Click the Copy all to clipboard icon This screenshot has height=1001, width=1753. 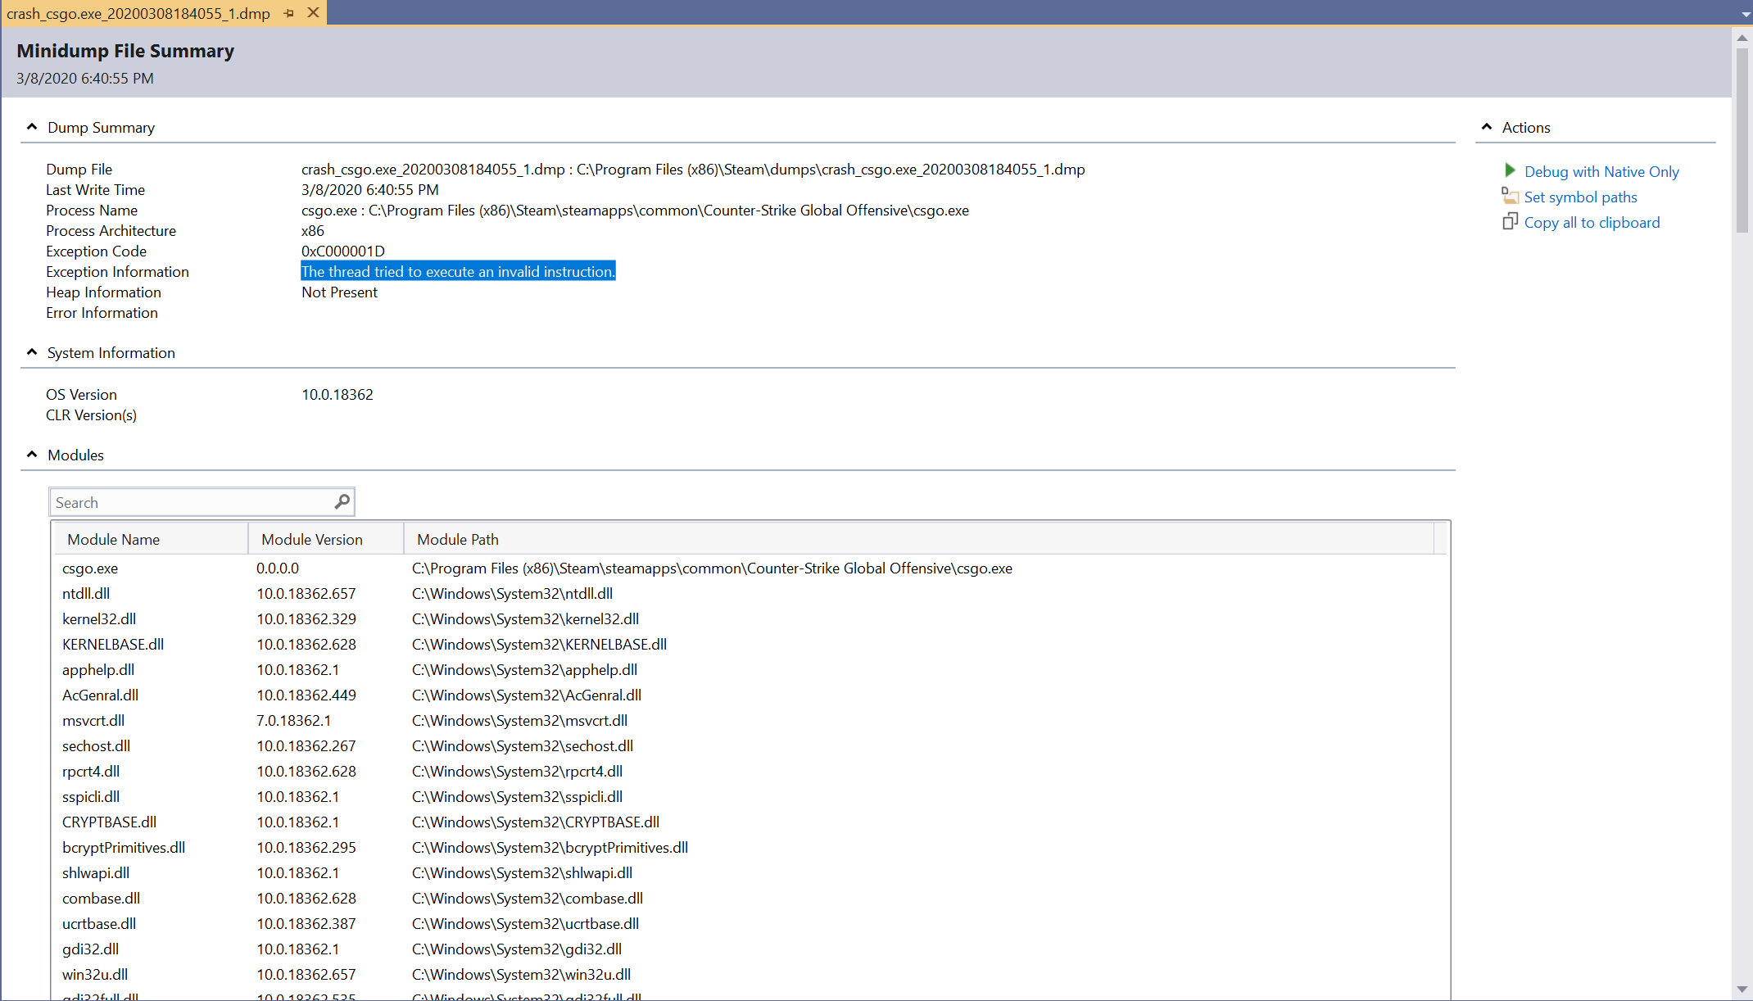pyautogui.click(x=1510, y=221)
